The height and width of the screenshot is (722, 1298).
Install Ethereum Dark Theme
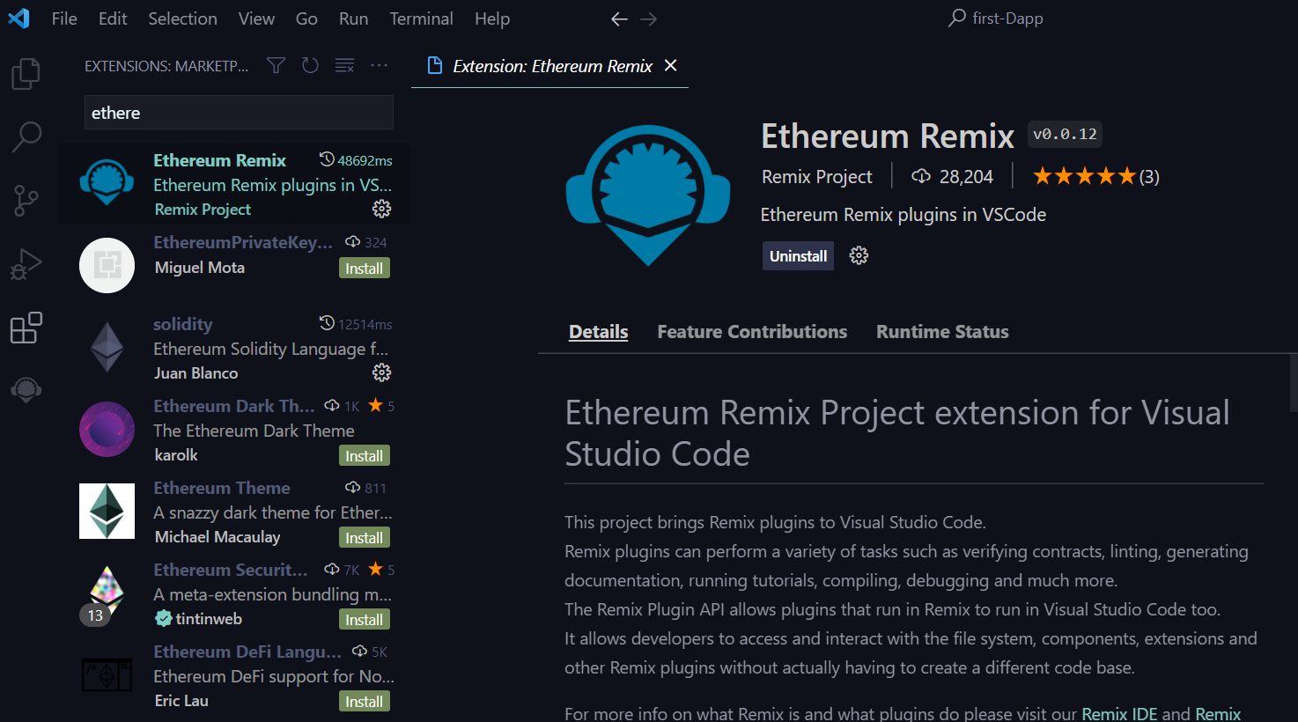(x=364, y=456)
